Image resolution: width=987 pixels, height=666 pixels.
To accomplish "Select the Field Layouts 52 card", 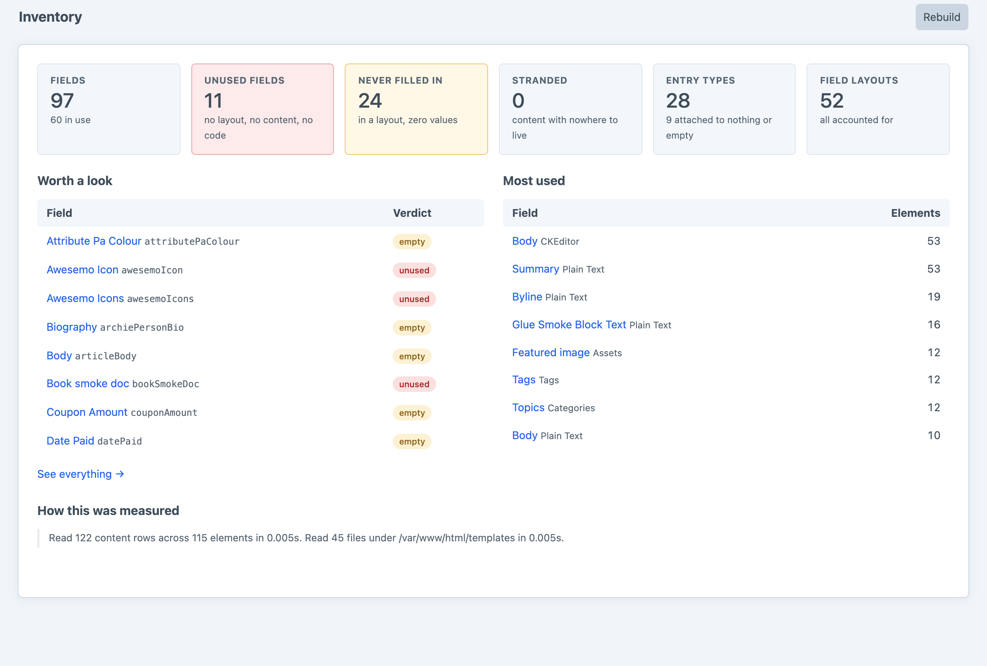I will [878, 109].
